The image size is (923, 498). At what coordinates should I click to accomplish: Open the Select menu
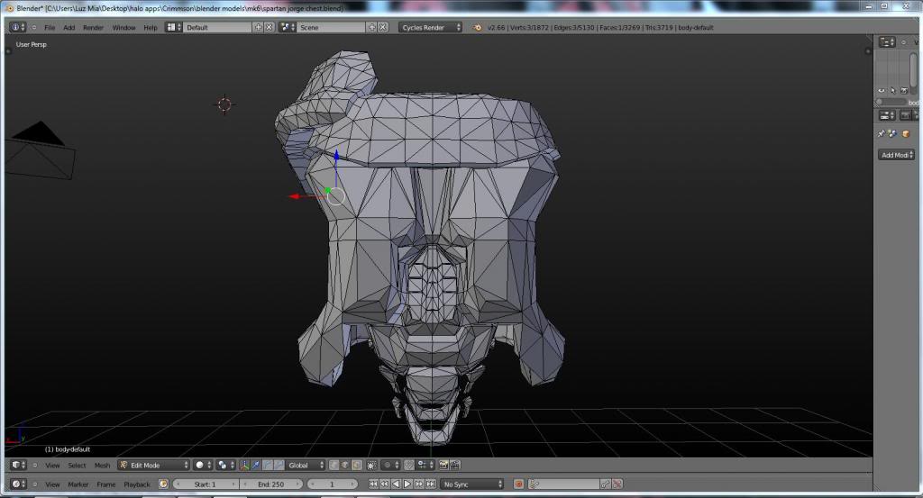tap(77, 465)
